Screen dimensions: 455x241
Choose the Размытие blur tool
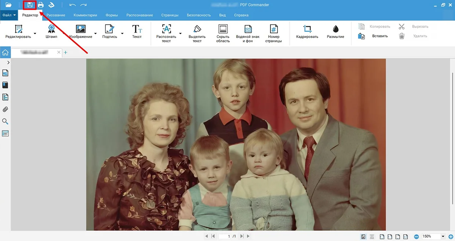point(335,31)
